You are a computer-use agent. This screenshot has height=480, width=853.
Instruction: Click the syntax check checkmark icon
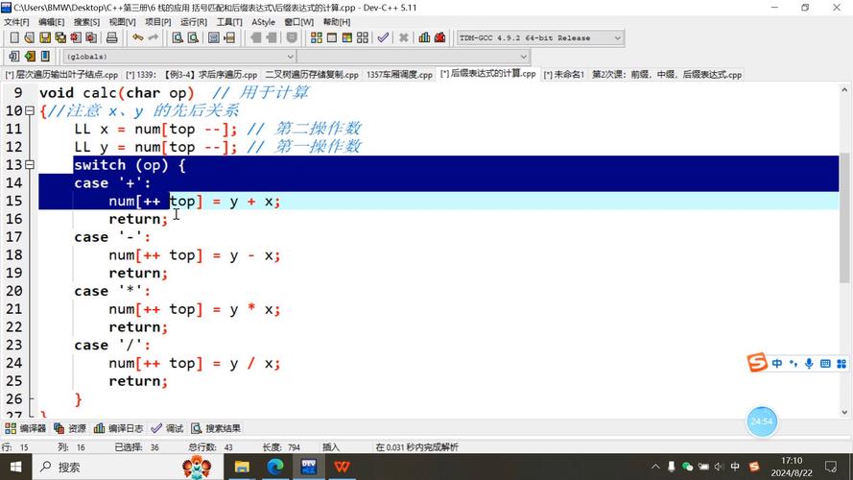383,38
